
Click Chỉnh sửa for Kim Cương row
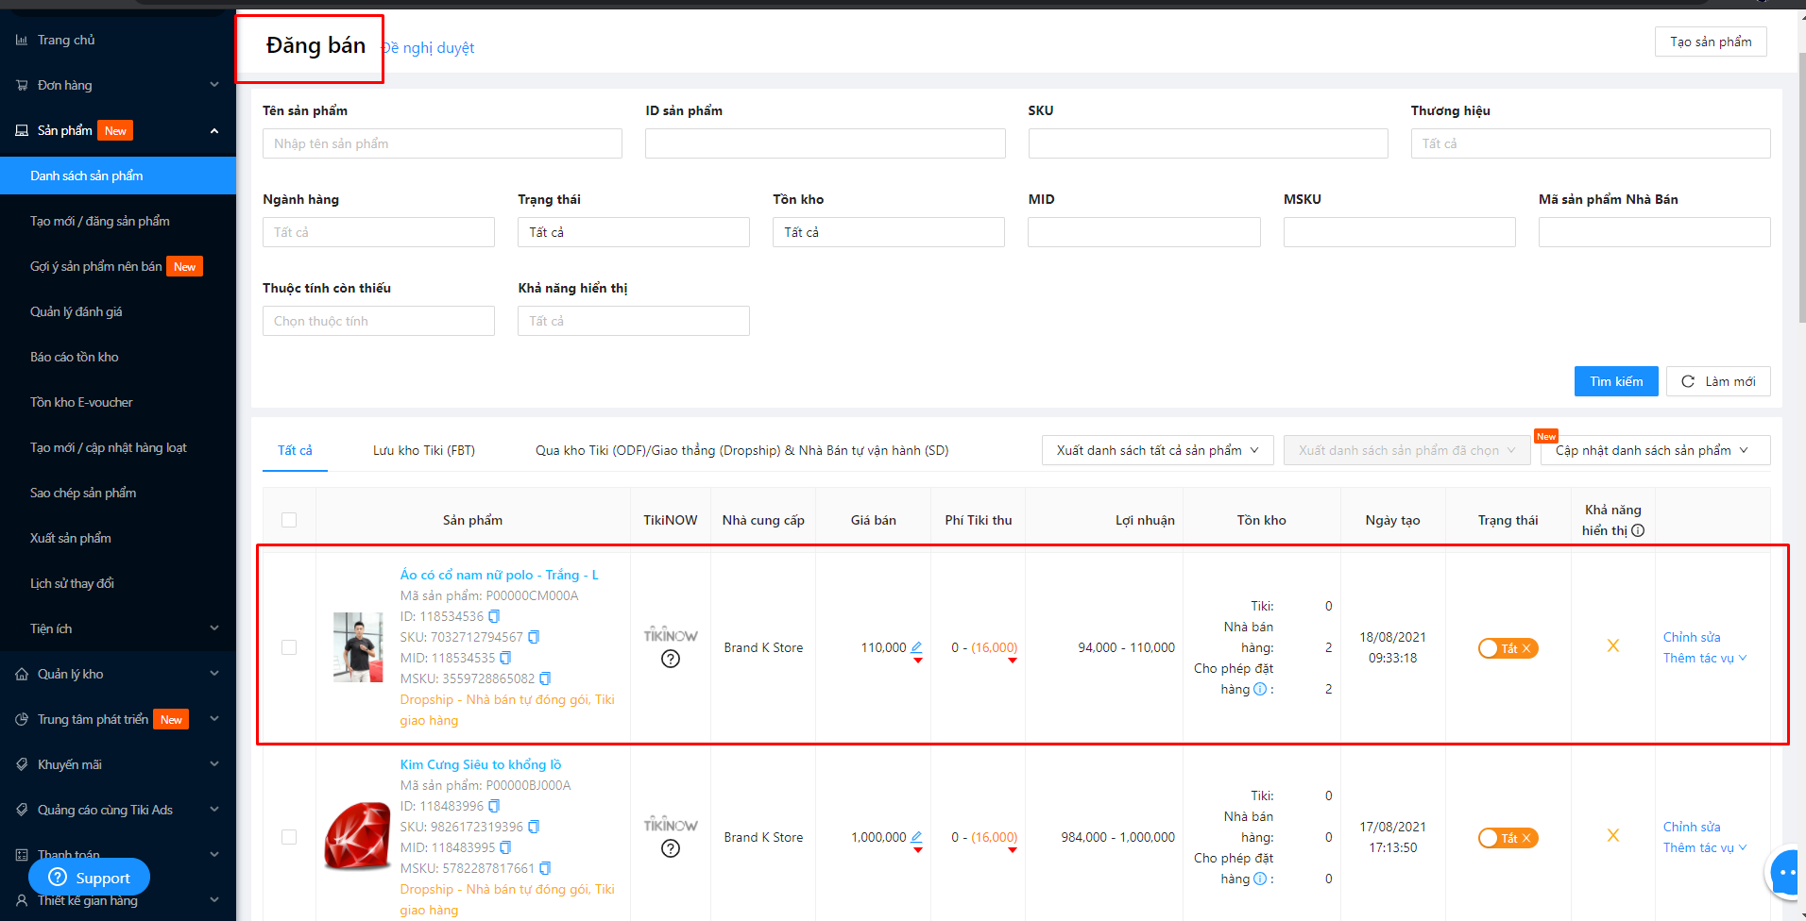point(1692,828)
